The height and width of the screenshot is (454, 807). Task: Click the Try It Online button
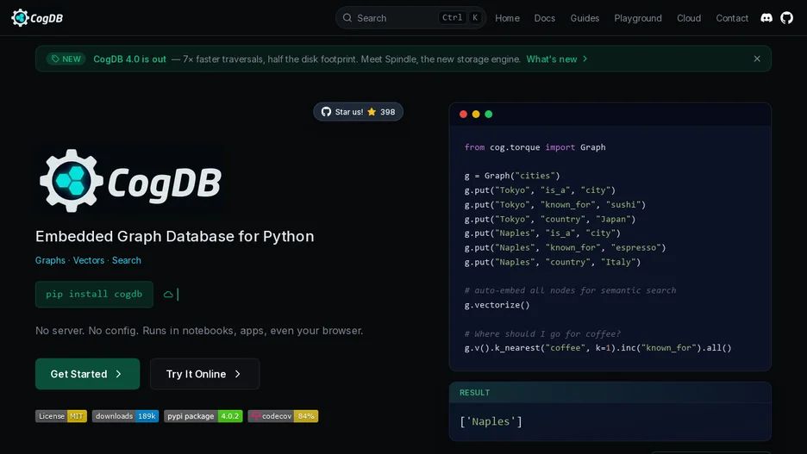pyautogui.click(x=204, y=374)
